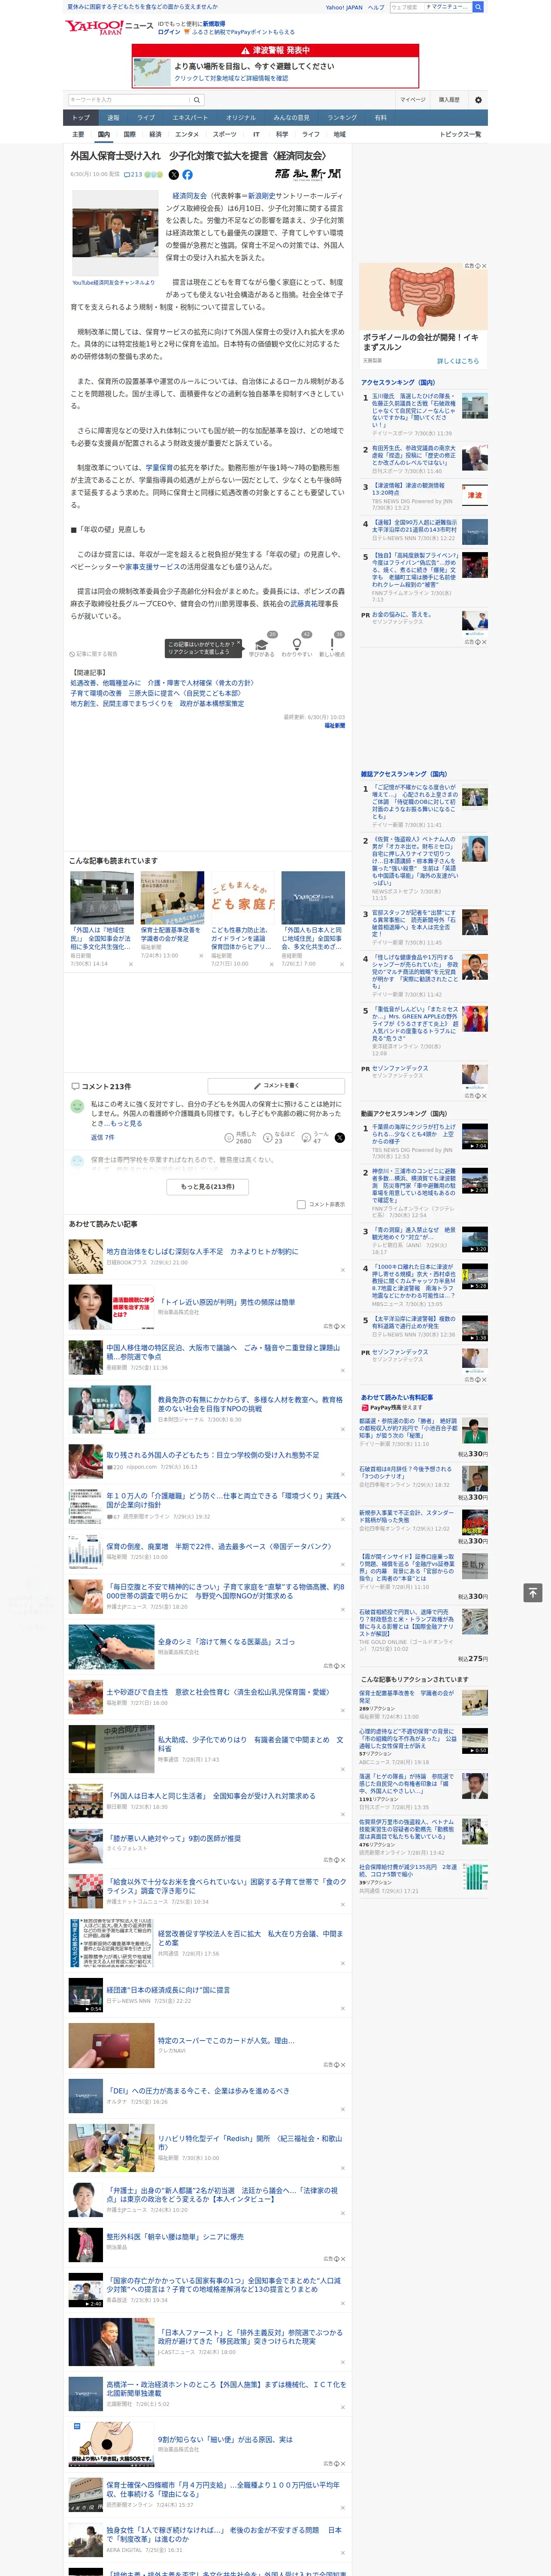Click the Yahoo! JAPAN News logo
This screenshot has width=551, height=2576.
[x=109, y=27]
